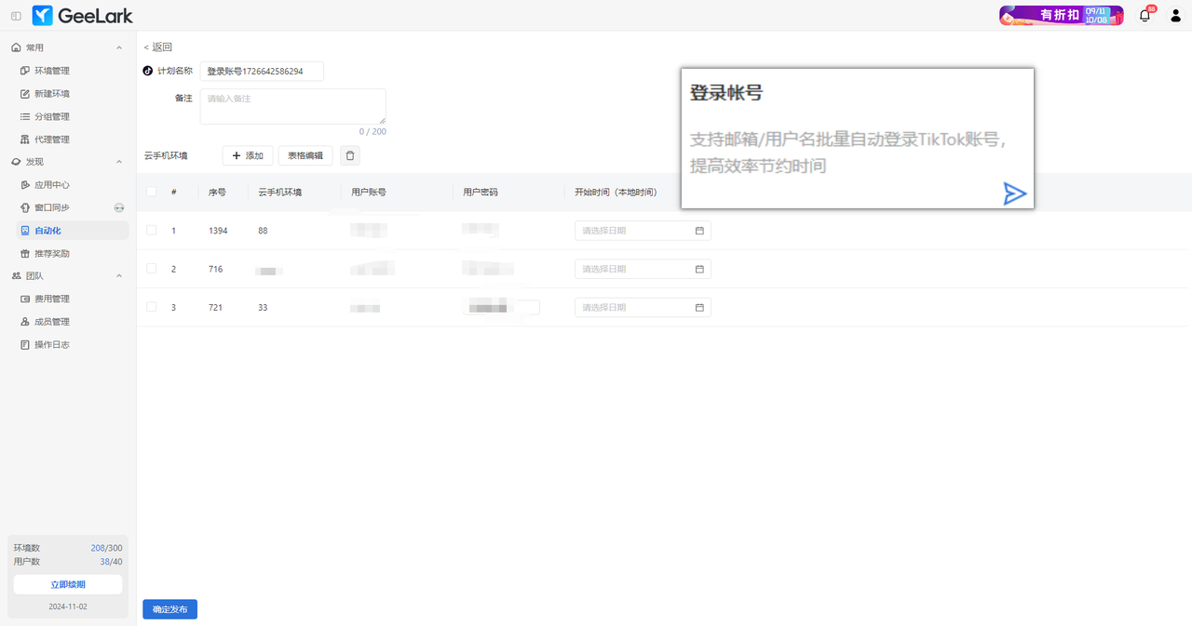Select all rows with header checkbox
This screenshot has height=626, width=1192.
[x=151, y=193]
